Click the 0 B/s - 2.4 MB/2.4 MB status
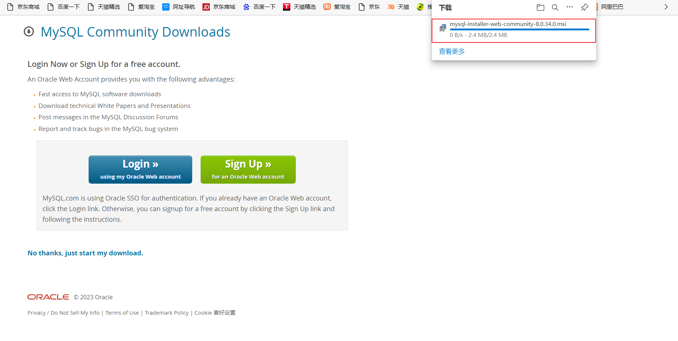 click(478, 35)
